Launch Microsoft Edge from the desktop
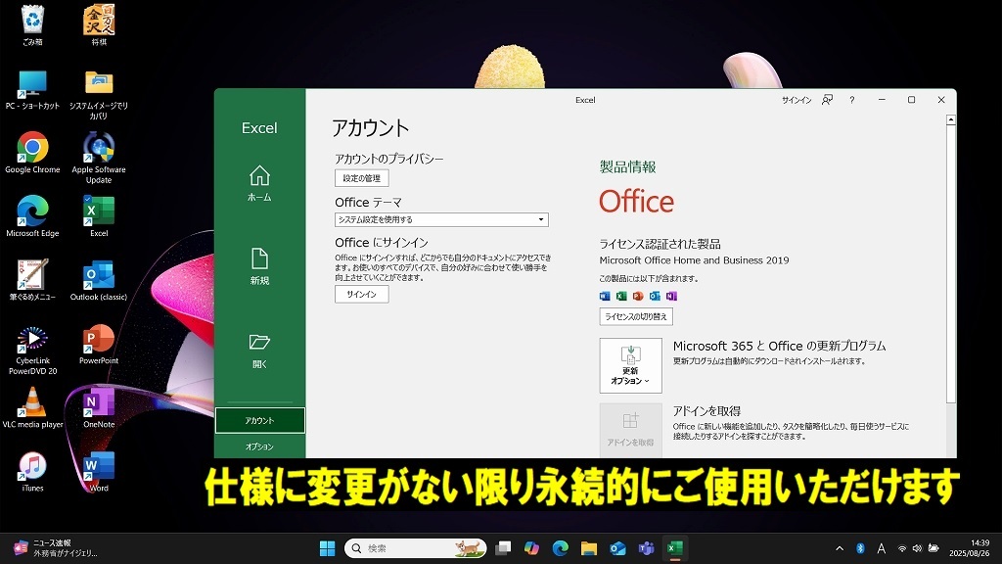This screenshot has width=1002, height=564. pyautogui.click(x=32, y=216)
